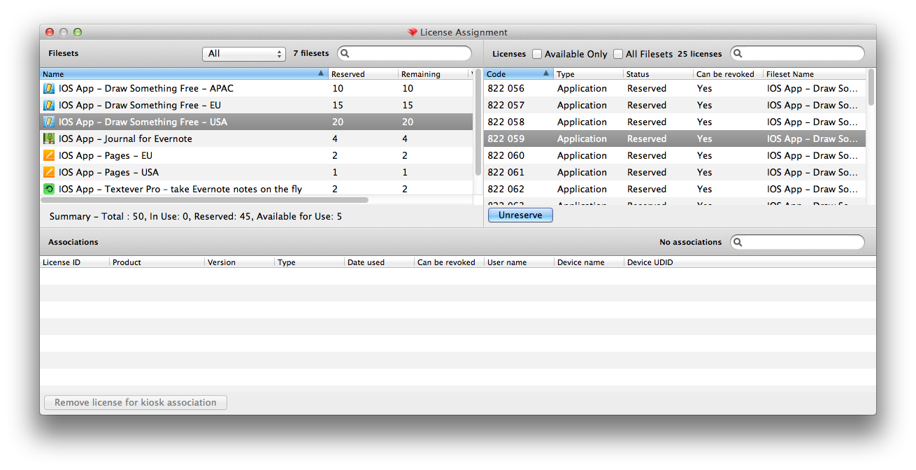This screenshot has height=470, width=916.
Task: Click the Filesets search magnifier icon
Action: (x=345, y=53)
